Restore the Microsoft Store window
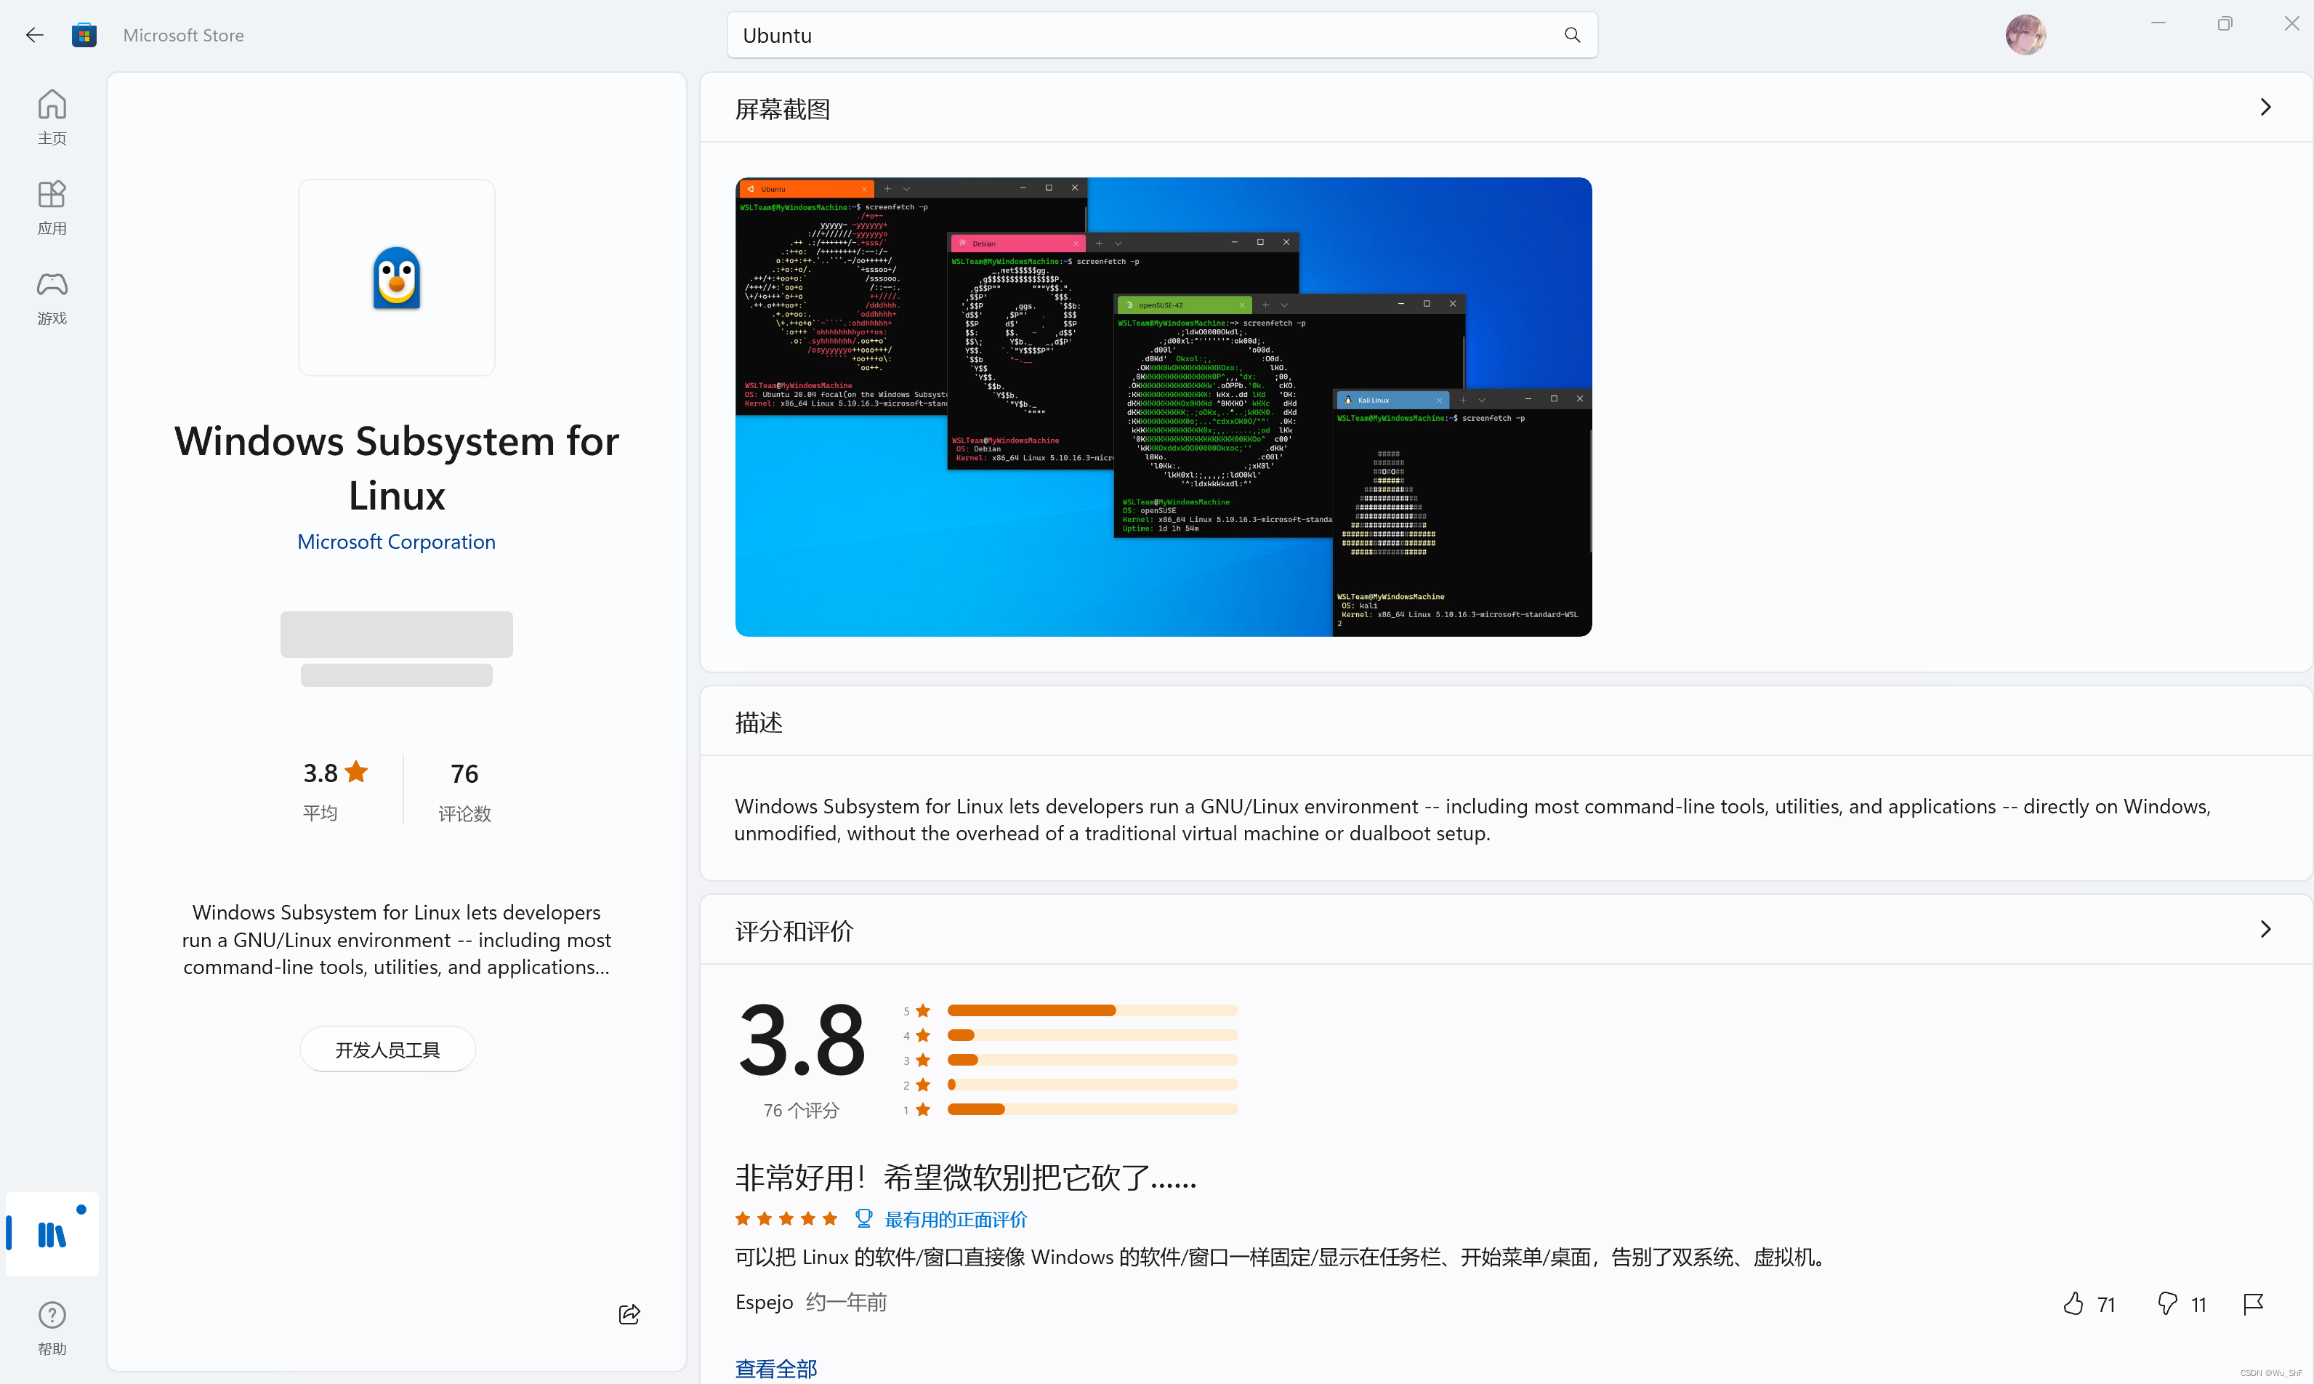Screen dimensions: 2314x1384 point(2225,23)
